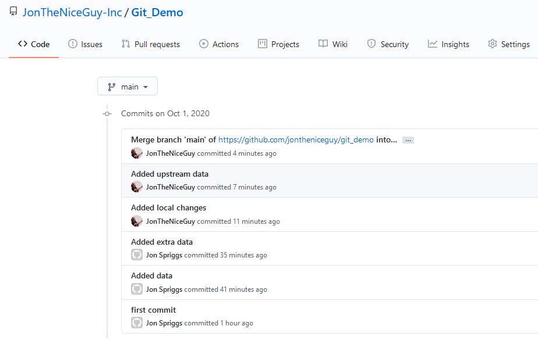Click the commit timeline node icon
The width and height of the screenshot is (538, 340).
click(107, 114)
